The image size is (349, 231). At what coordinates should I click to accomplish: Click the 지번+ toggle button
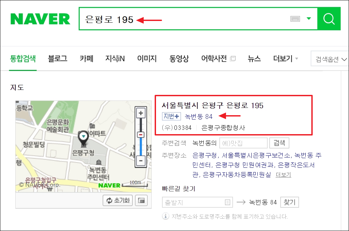pos(171,116)
